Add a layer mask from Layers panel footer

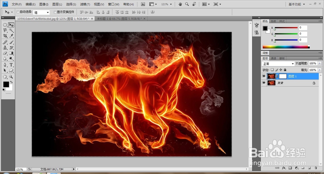(290, 168)
